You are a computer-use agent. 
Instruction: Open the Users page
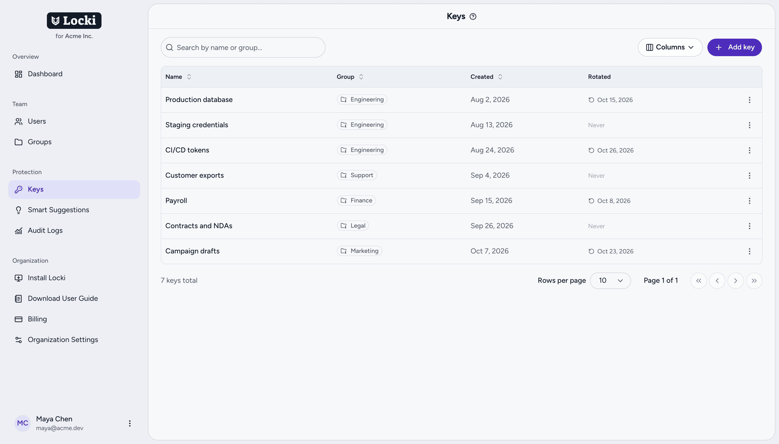tap(74, 121)
